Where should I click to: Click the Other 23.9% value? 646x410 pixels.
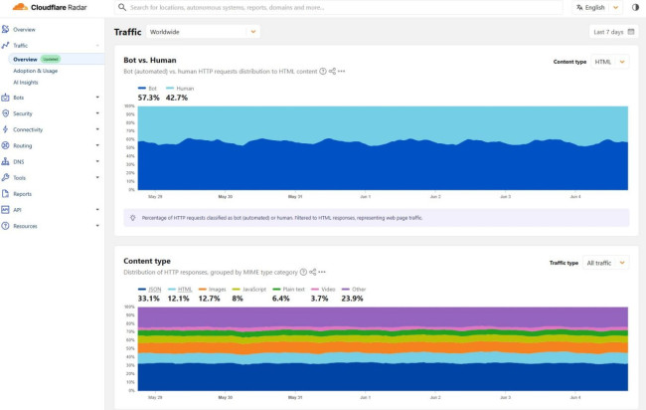352,299
